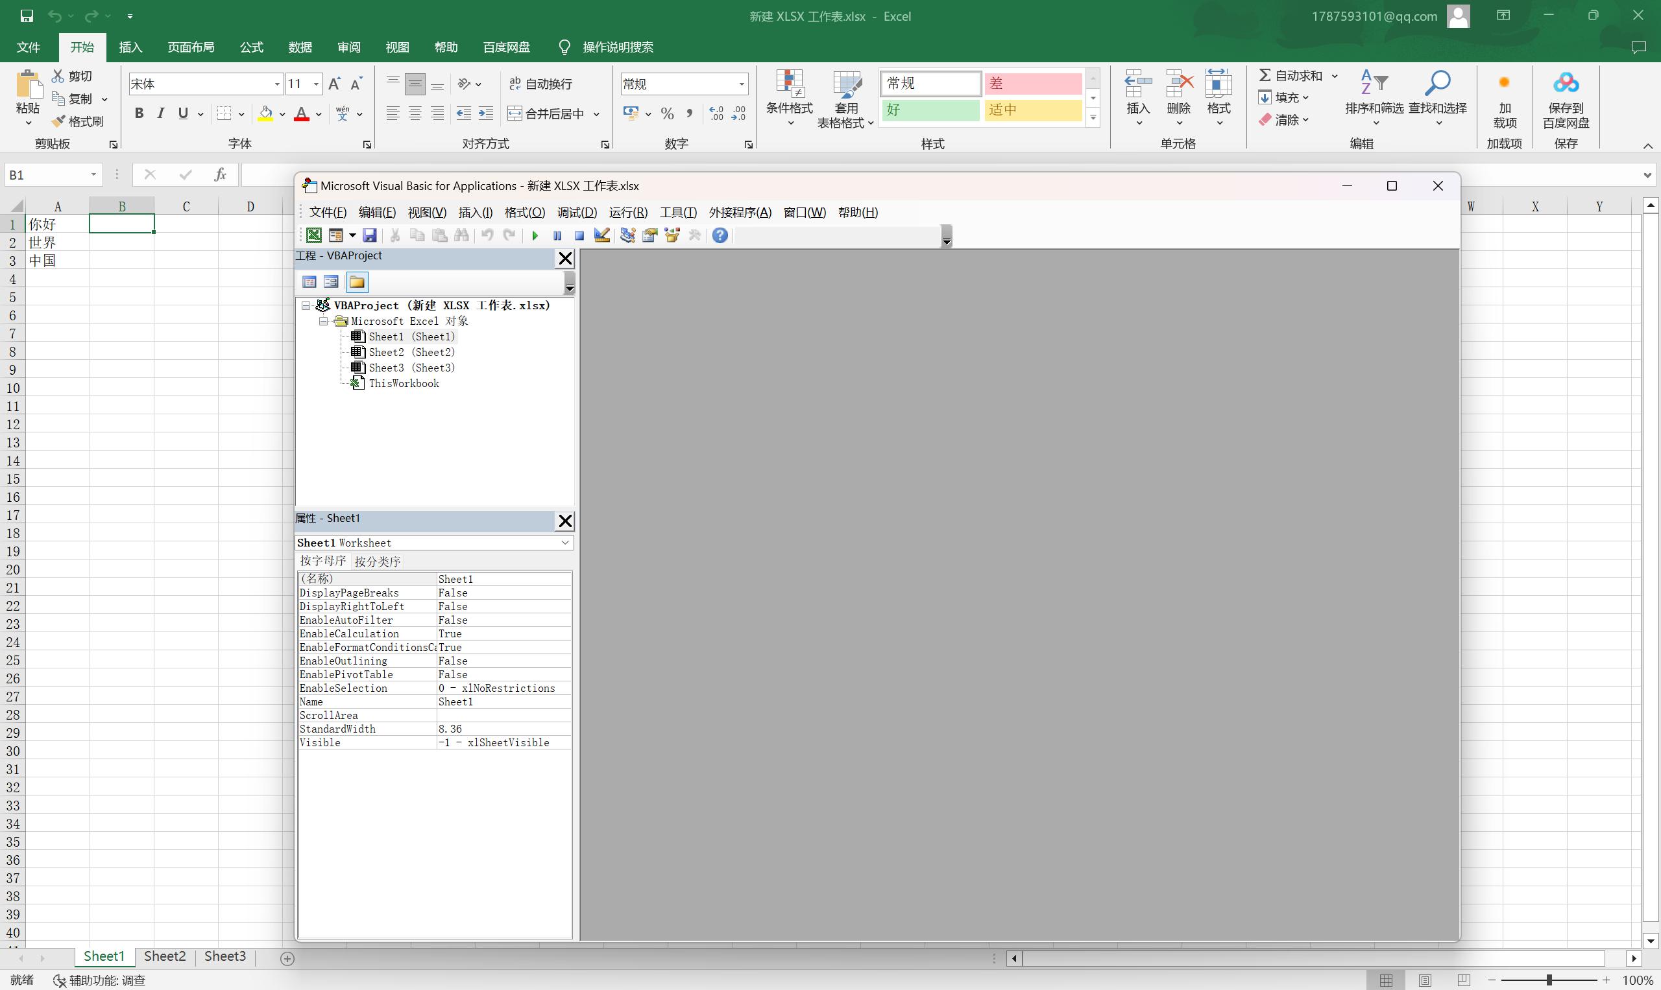Open Excel 数据 ribbon tab
Screen dimensions: 1661x990
[300, 47]
